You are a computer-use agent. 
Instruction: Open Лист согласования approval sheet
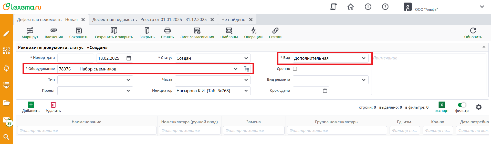[x=197, y=31]
